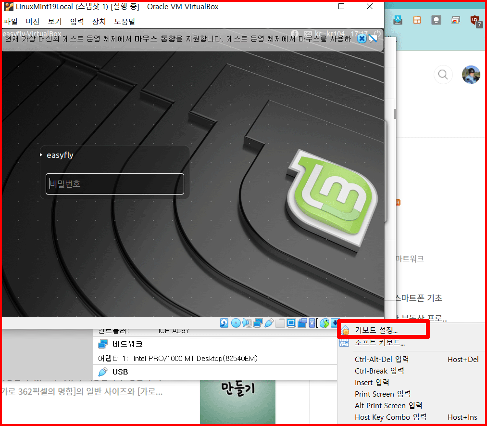Viewport: 487px width, 426px height.
Task: Click the CPU virtualization status icon
Action: pyautogui.click(x=312, y=323)
